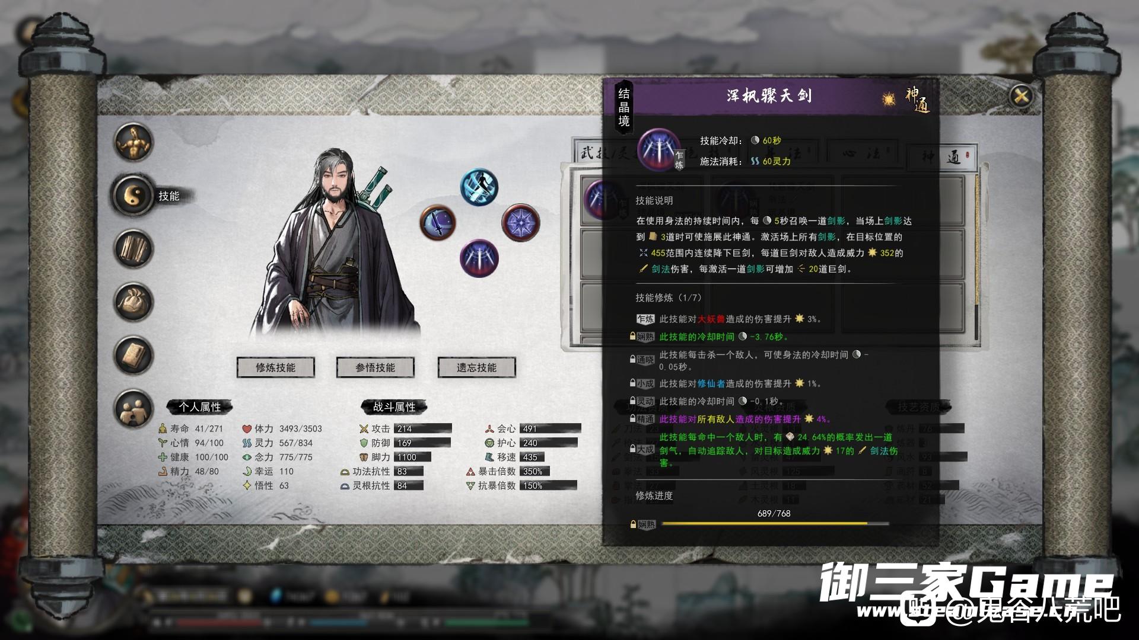This screenshot has width=1139, height=640.
Task: Open the paper book sidebar icon
Action: [x=134, y=355]
